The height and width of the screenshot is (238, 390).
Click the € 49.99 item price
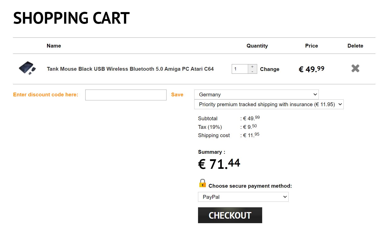click(x=311, y=69)
